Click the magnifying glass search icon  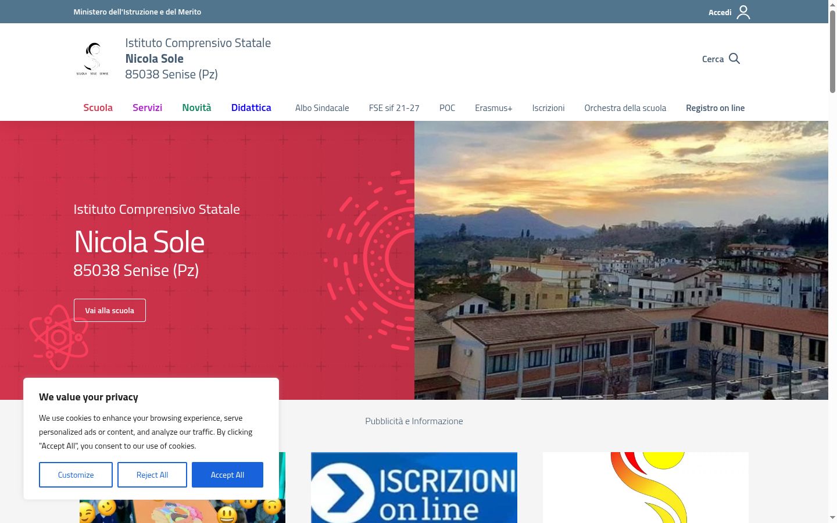(x=734, y=59)
